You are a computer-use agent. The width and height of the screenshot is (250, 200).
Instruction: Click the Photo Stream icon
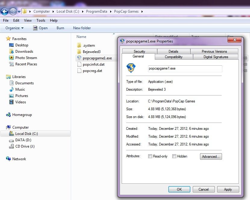coord(11,58)
